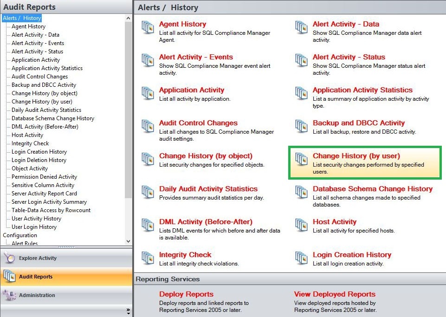Click the Database Schema Change History report icon
The image size is (446, 317).
coord(301,192)
